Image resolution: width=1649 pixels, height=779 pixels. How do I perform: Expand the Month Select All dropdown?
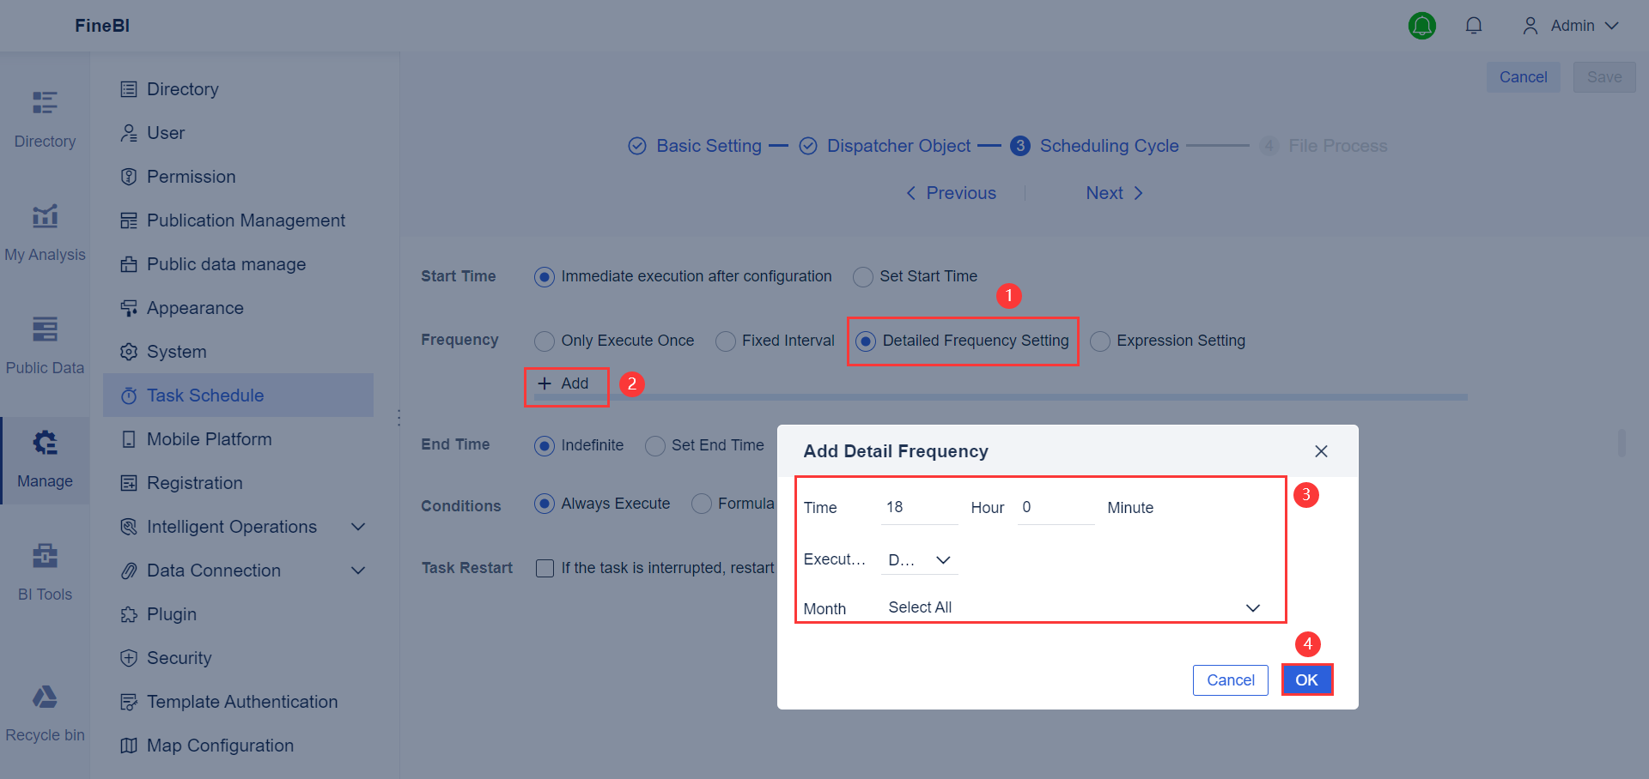(x=1252, y=607)
